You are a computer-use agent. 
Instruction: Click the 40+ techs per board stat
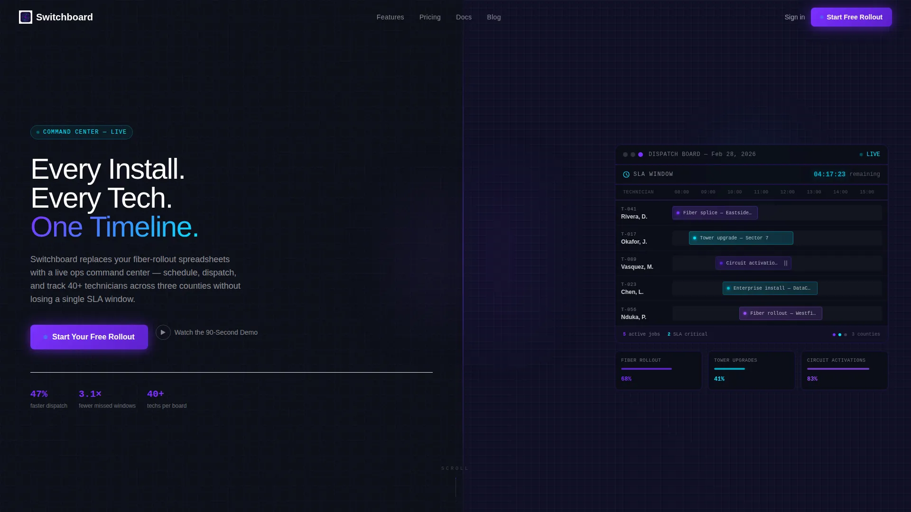coord(167,399)
